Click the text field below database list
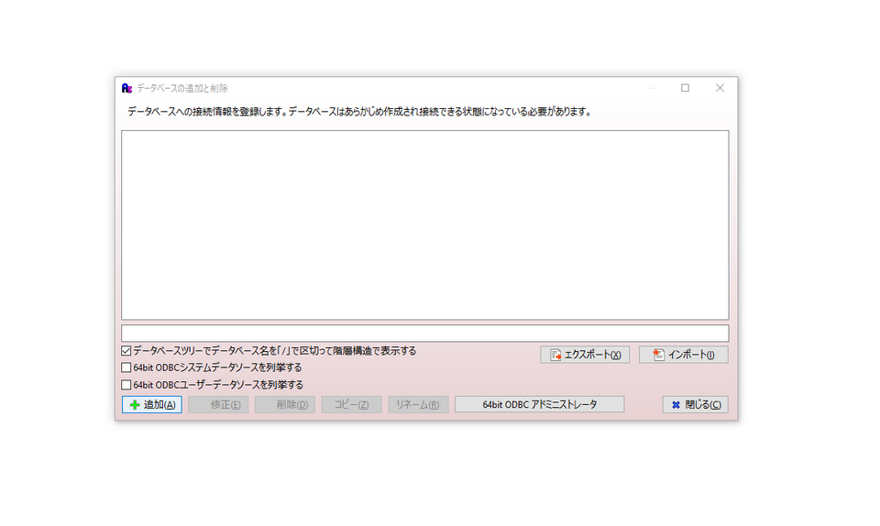This screenshot has height=526, width=880. click(424, 333)
